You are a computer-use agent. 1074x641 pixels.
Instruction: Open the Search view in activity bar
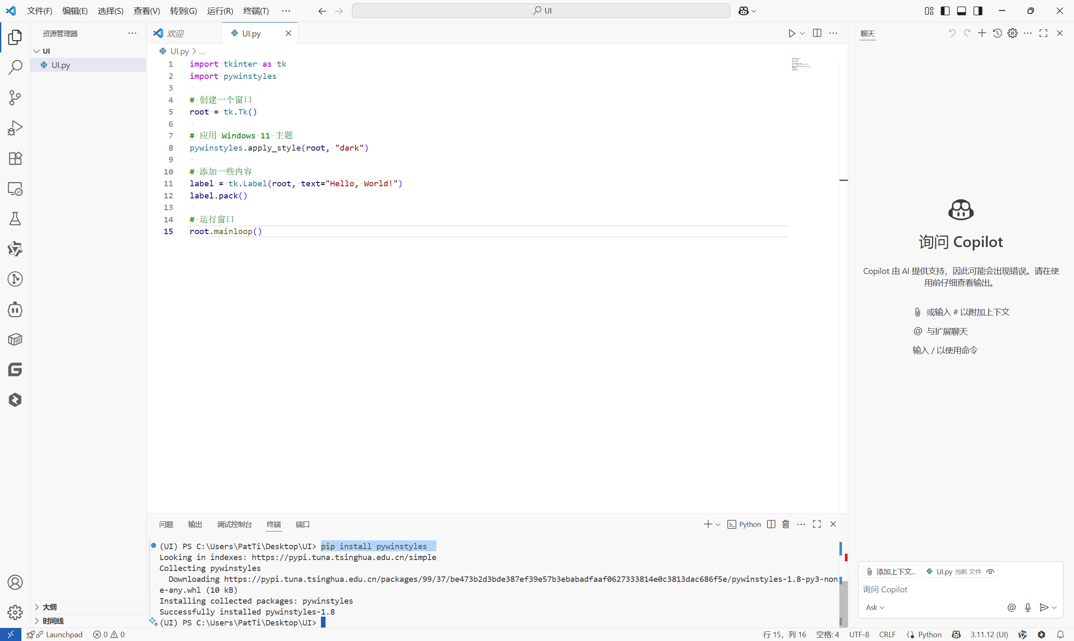click(15, 68)
